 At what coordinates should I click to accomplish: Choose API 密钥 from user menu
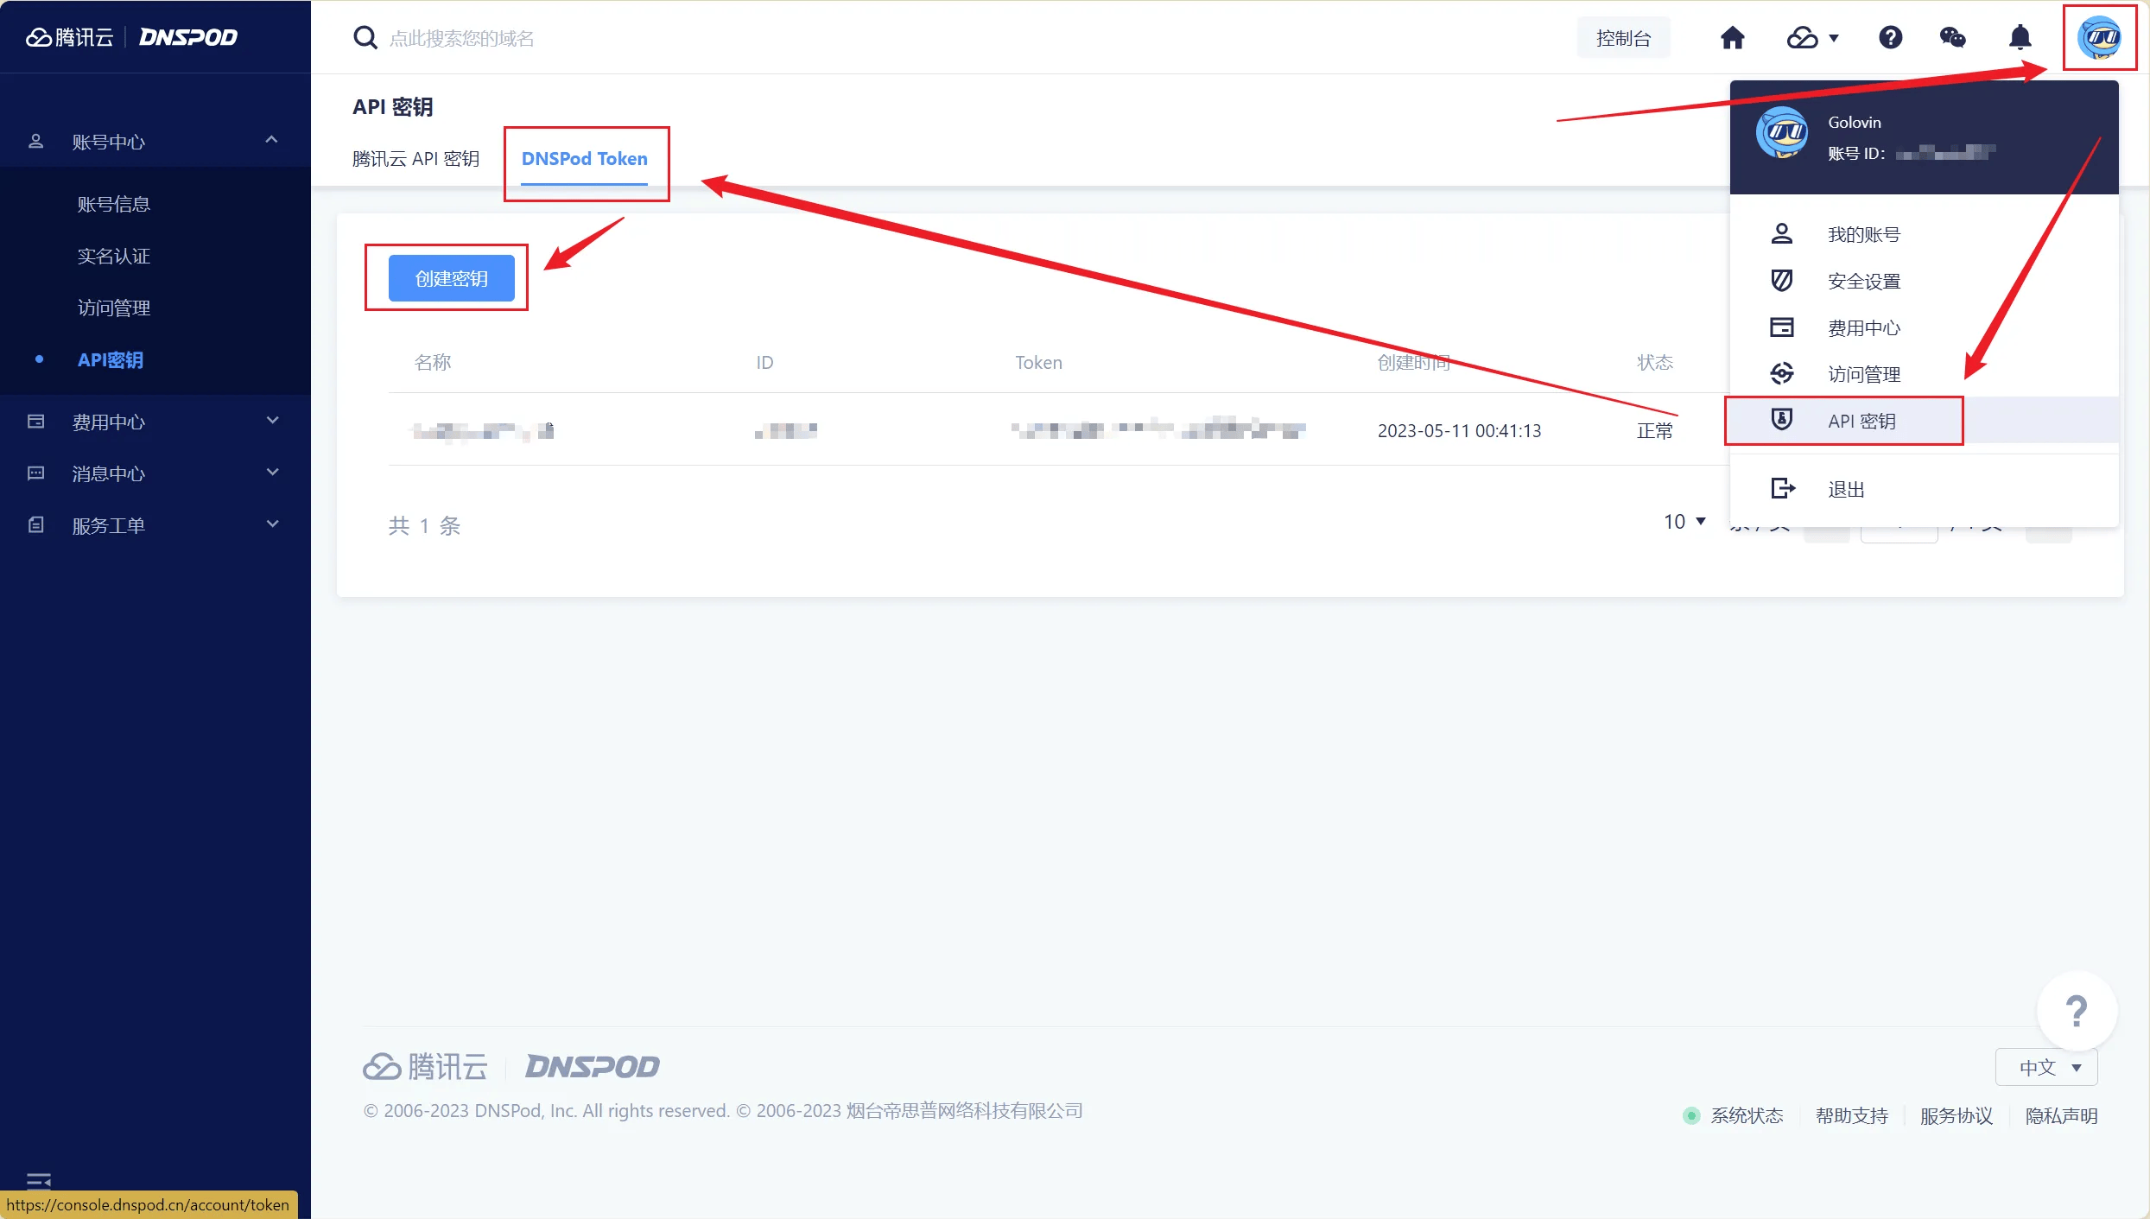tap(1925, 421)
